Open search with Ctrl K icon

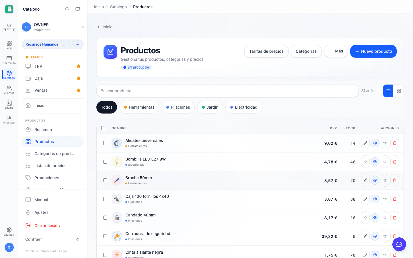pos(9,28)
